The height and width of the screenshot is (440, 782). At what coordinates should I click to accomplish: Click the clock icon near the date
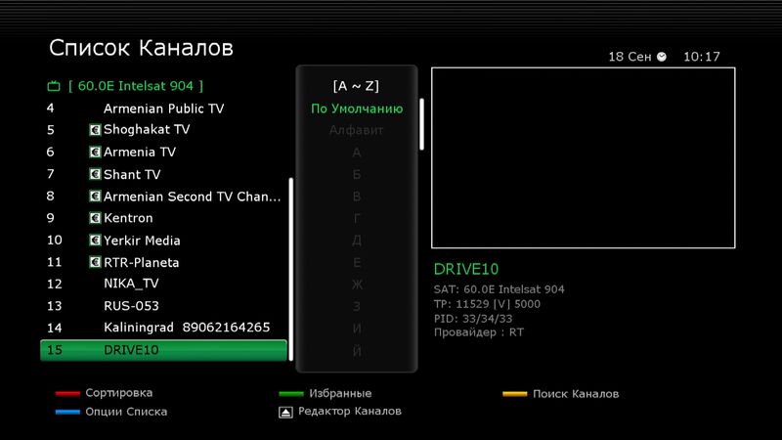[x=662, y=57]
